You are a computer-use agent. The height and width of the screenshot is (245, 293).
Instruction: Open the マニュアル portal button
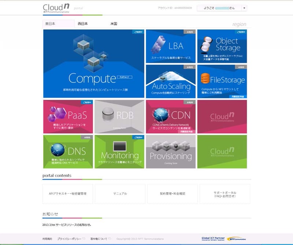point(120,194)
